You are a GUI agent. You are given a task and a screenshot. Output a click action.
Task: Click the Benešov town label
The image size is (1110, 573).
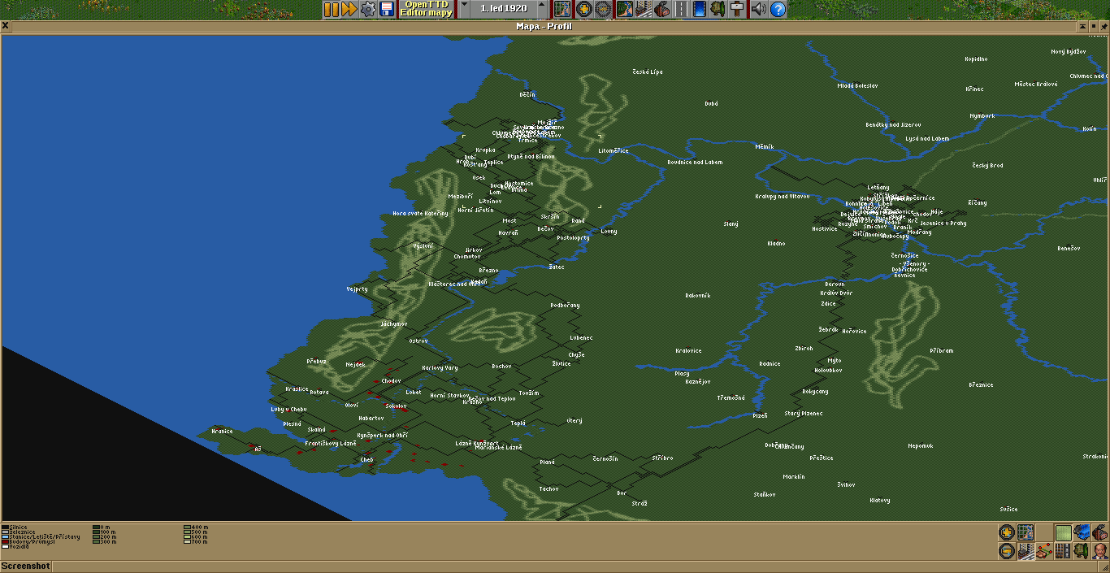(x=1069, y=248)
